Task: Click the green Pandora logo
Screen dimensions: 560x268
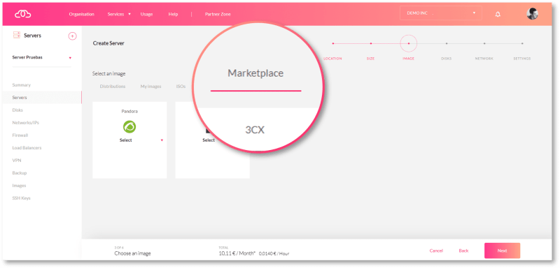Action: tap(129, 127)
